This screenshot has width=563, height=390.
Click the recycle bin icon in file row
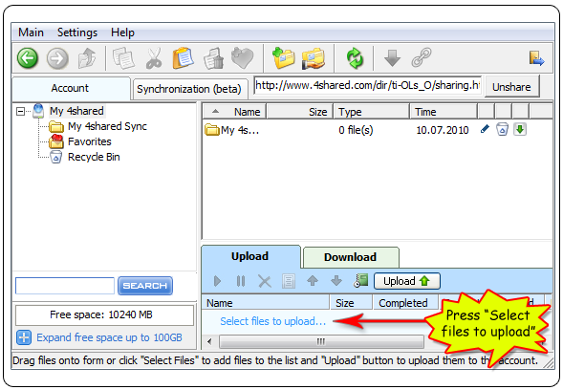[x=503, y=129]
